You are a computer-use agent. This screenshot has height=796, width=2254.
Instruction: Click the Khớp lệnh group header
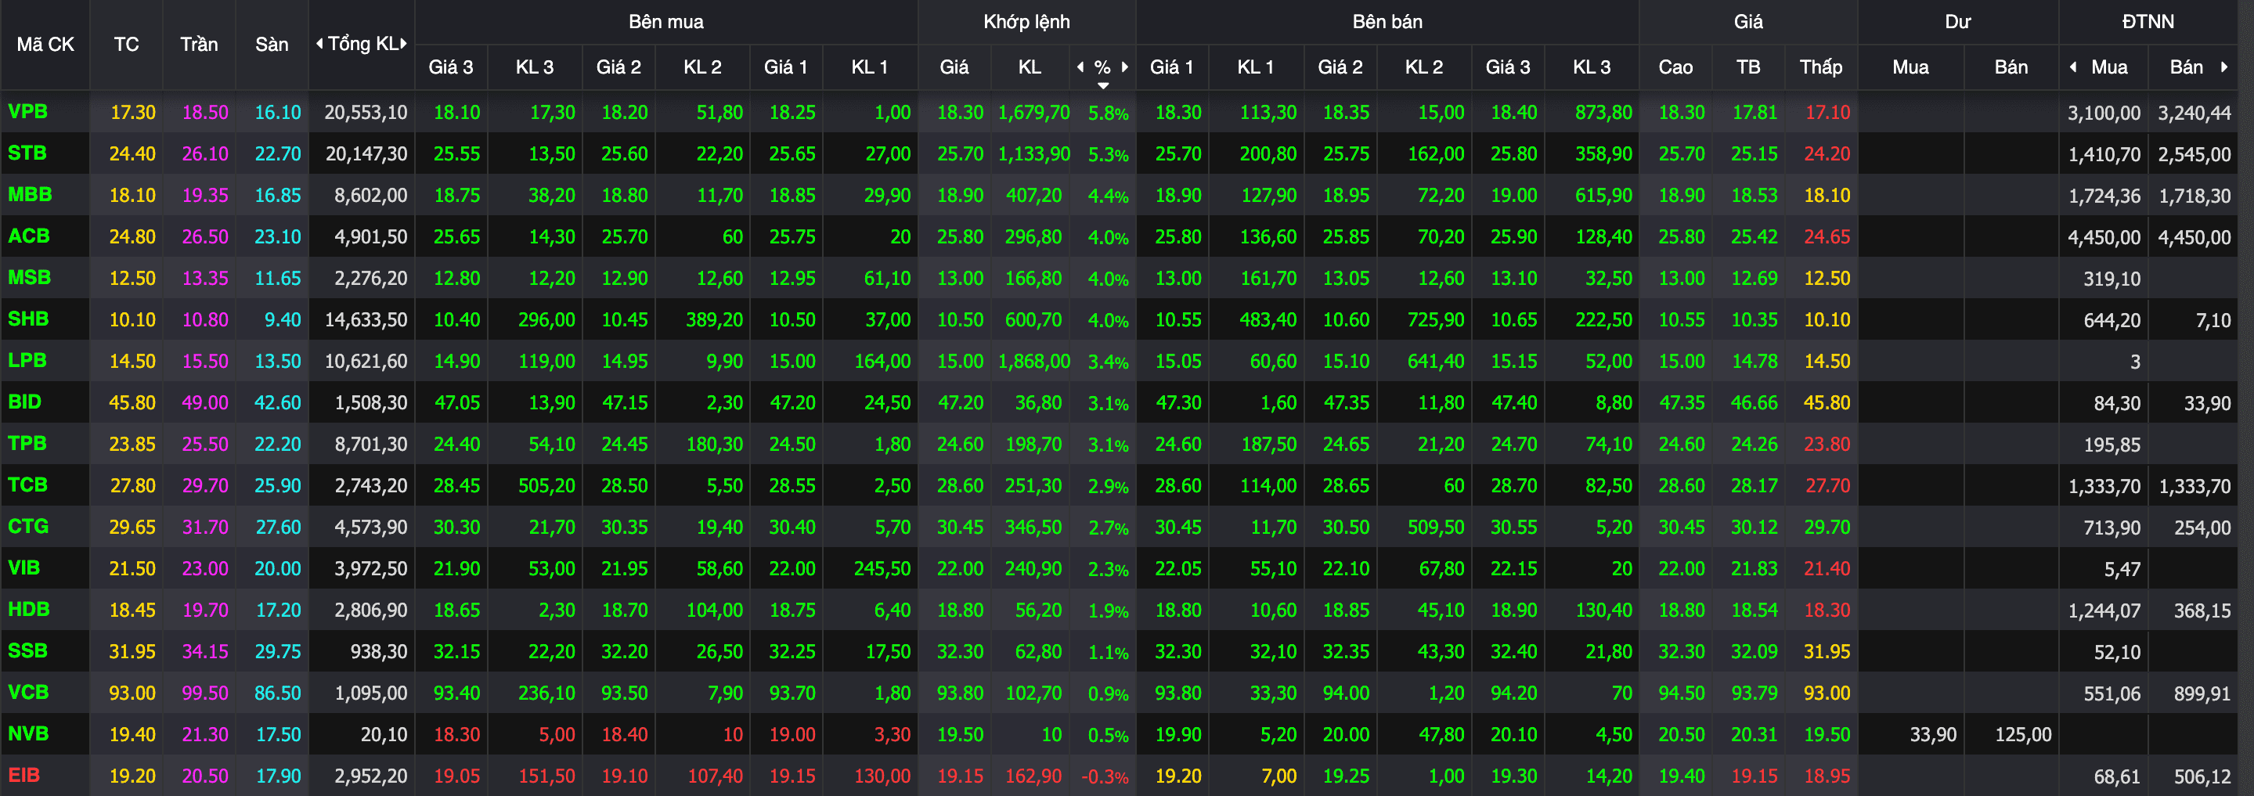click(1026, 22)
